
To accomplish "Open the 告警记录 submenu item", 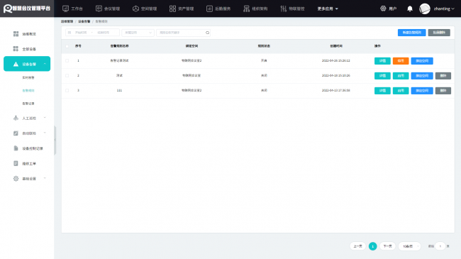I will point(28,104).
